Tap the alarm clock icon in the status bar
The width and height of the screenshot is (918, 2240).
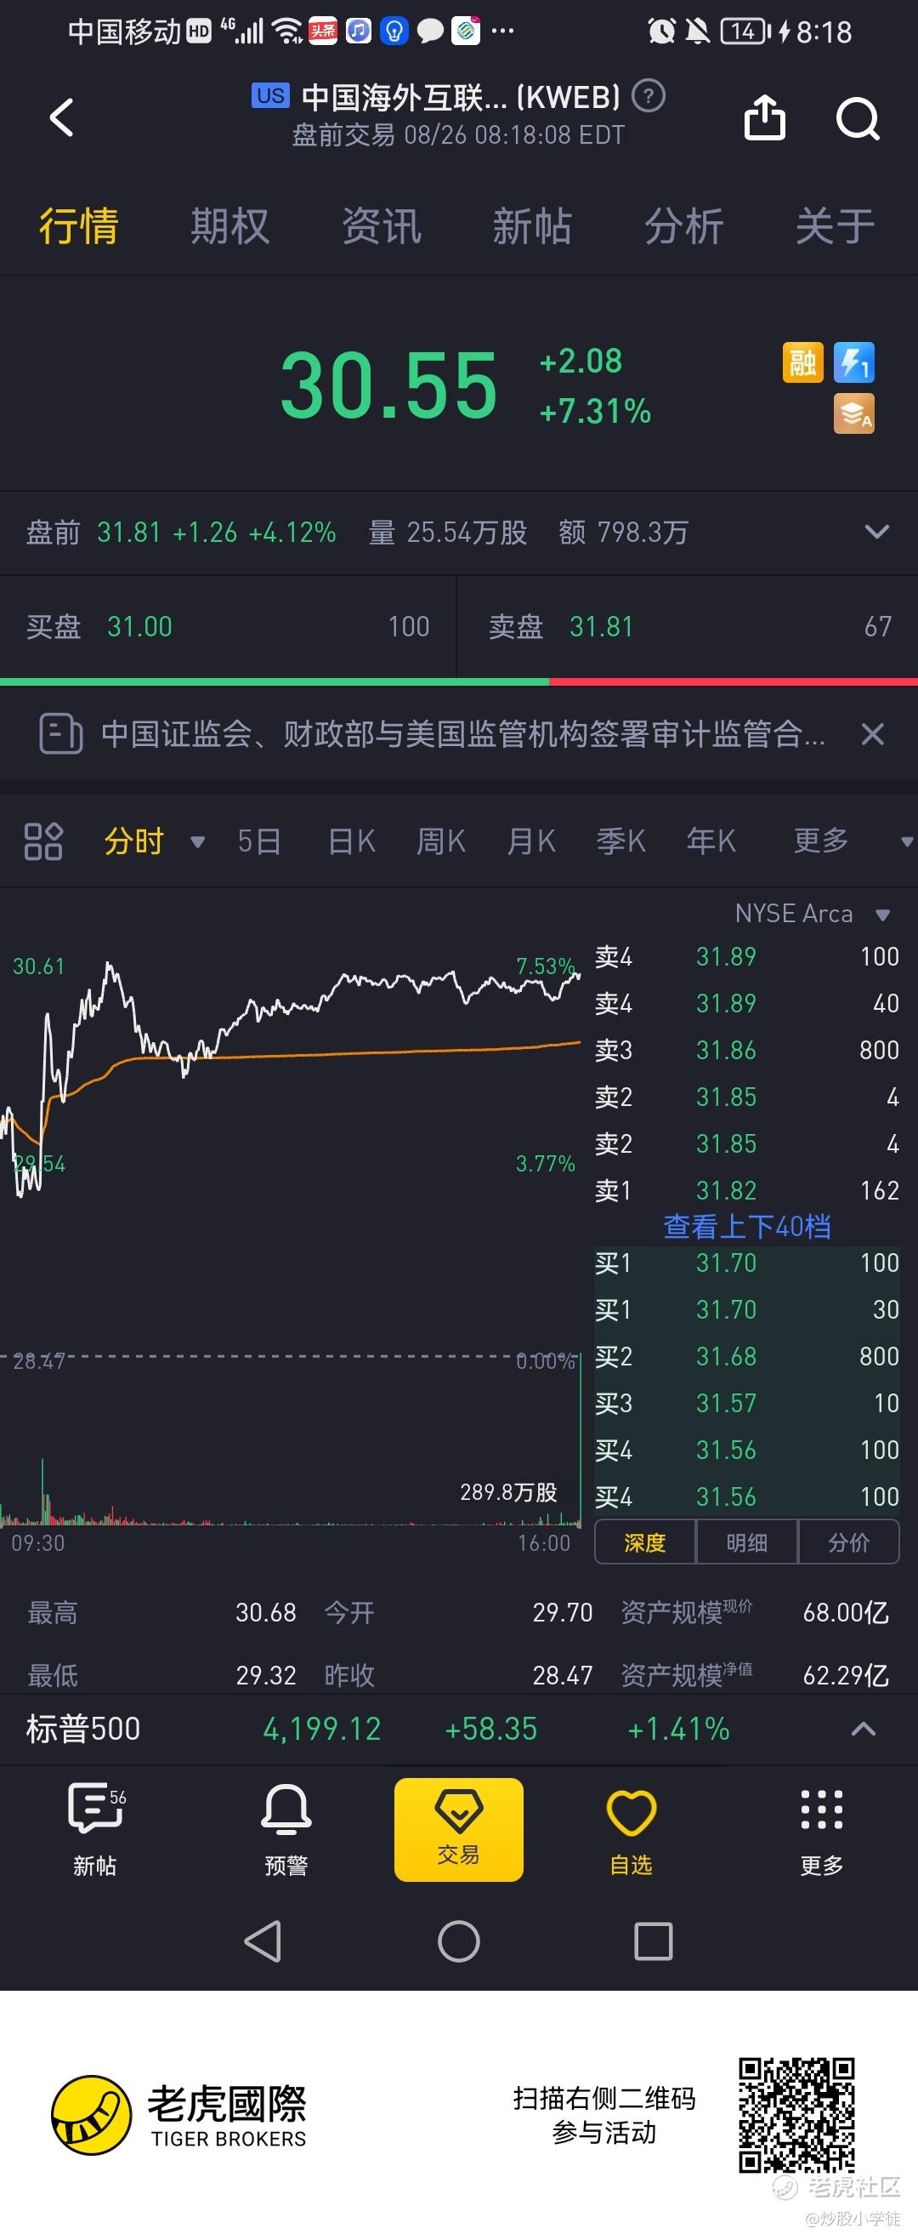click(x=662, y=32)
